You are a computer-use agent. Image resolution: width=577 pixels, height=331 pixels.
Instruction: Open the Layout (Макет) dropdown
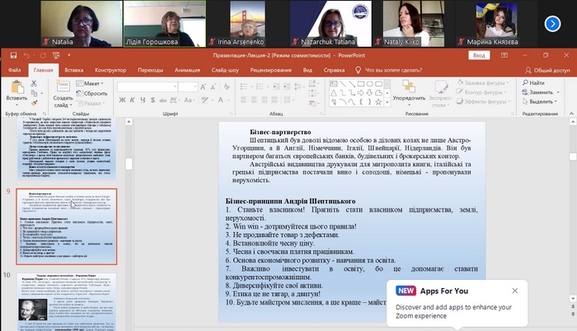point(92,83)
